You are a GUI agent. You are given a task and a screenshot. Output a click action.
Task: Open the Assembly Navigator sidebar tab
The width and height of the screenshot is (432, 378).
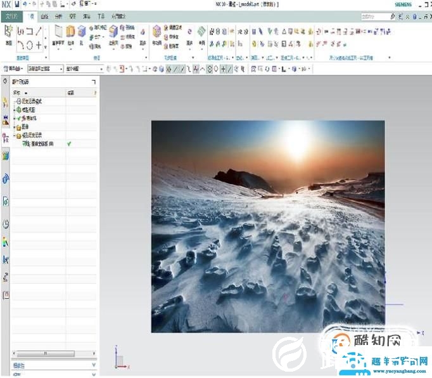[6, 120]
